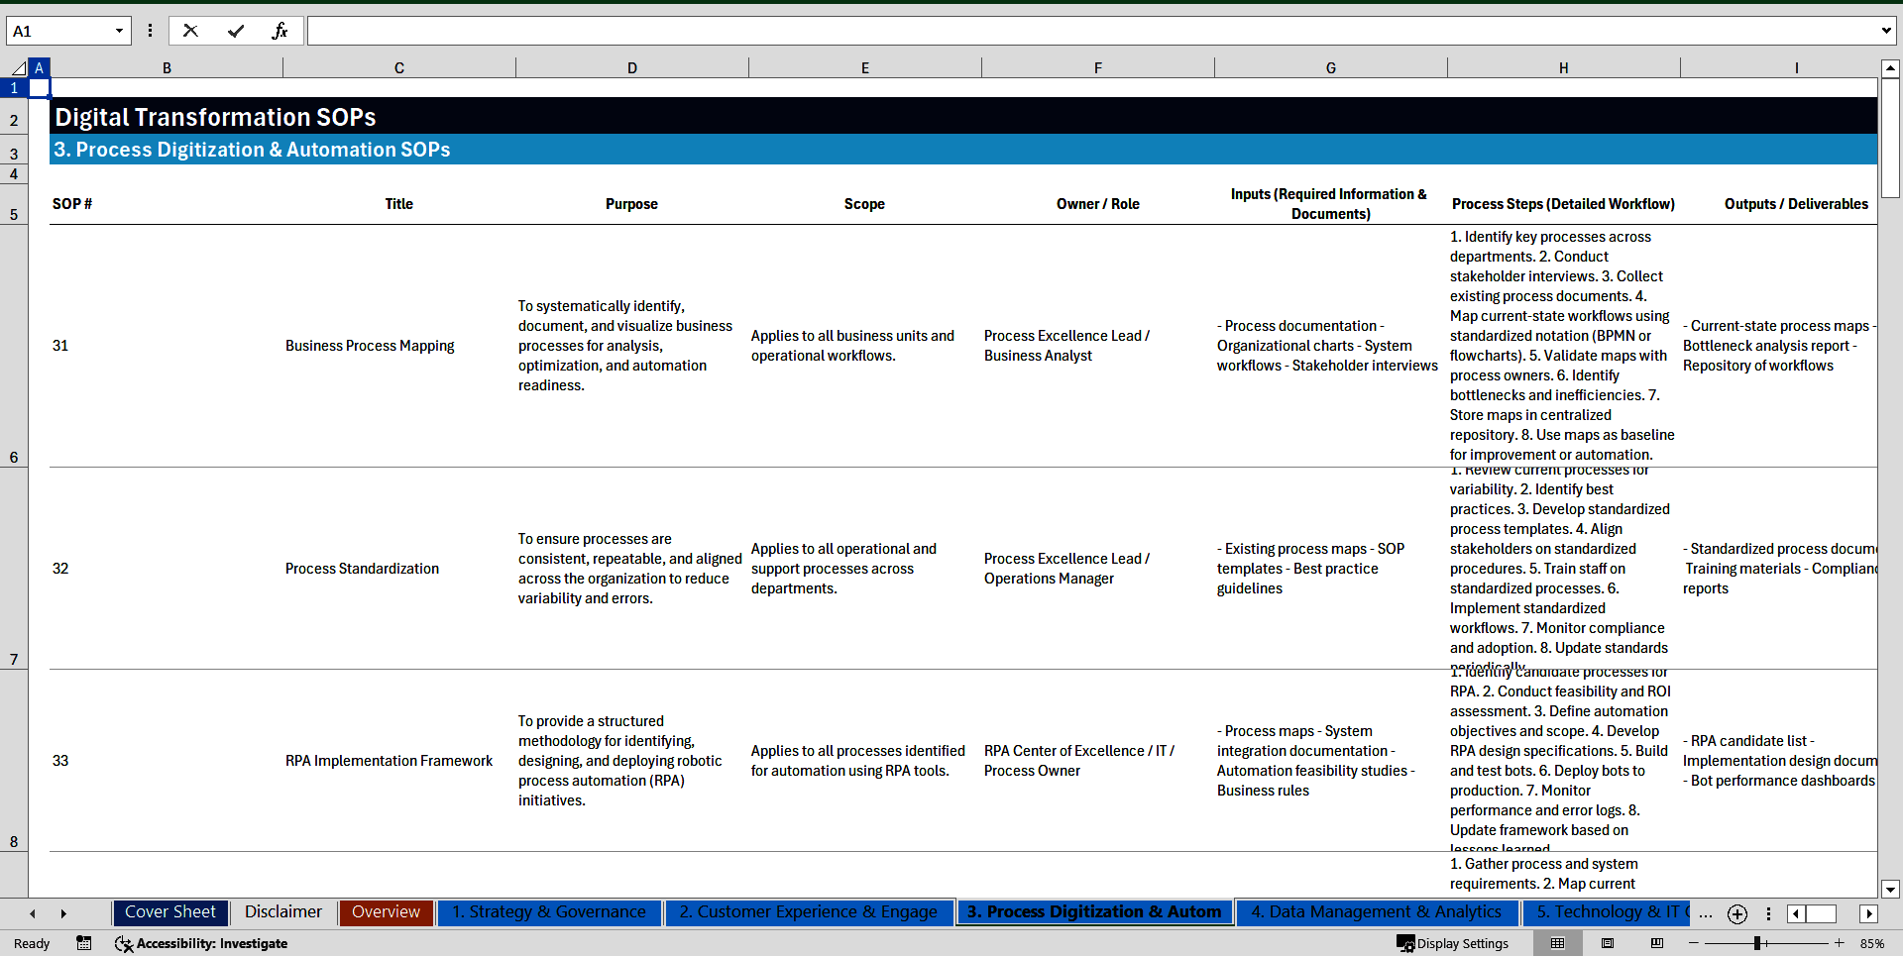Show more hidden sheet tabs ellipsis
This screenshot has height=957, width=1903.
(x=1705, y=913)
